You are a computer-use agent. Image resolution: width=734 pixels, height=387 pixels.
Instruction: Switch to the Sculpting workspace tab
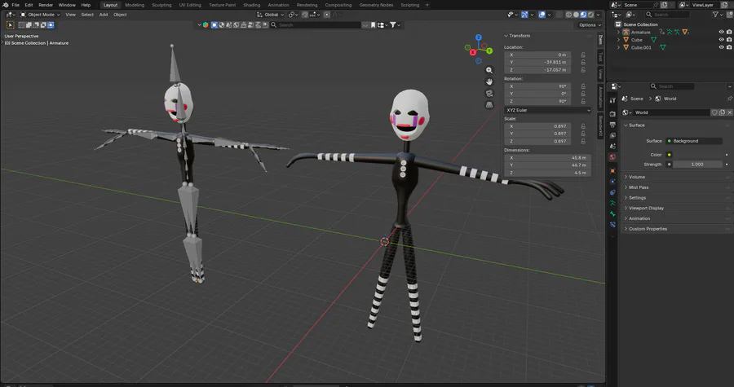(x=161, y=5)
